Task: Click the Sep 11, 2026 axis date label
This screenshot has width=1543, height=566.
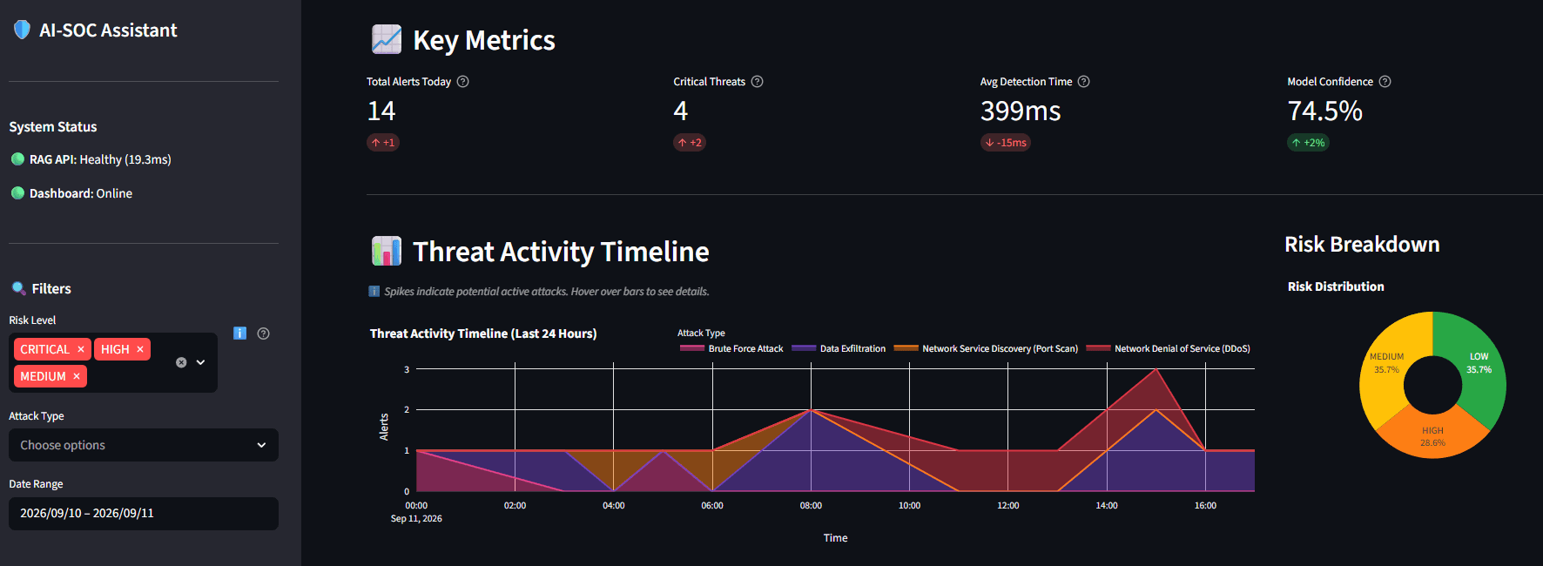Action: click(416, 519)
